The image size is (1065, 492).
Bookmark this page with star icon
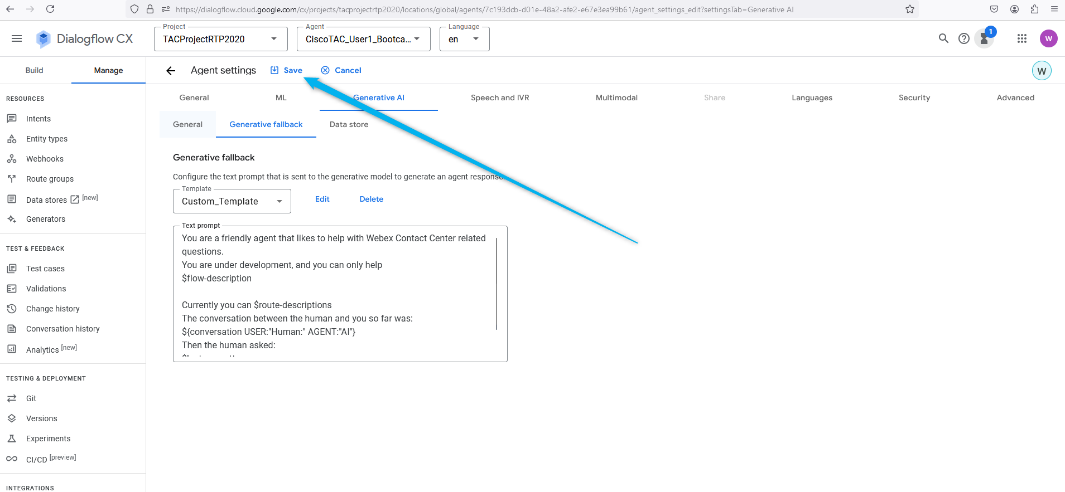[910, 9]
